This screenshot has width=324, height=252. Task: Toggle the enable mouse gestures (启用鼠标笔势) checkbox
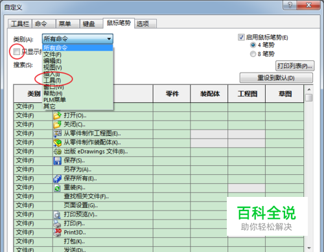click(241, 37)
